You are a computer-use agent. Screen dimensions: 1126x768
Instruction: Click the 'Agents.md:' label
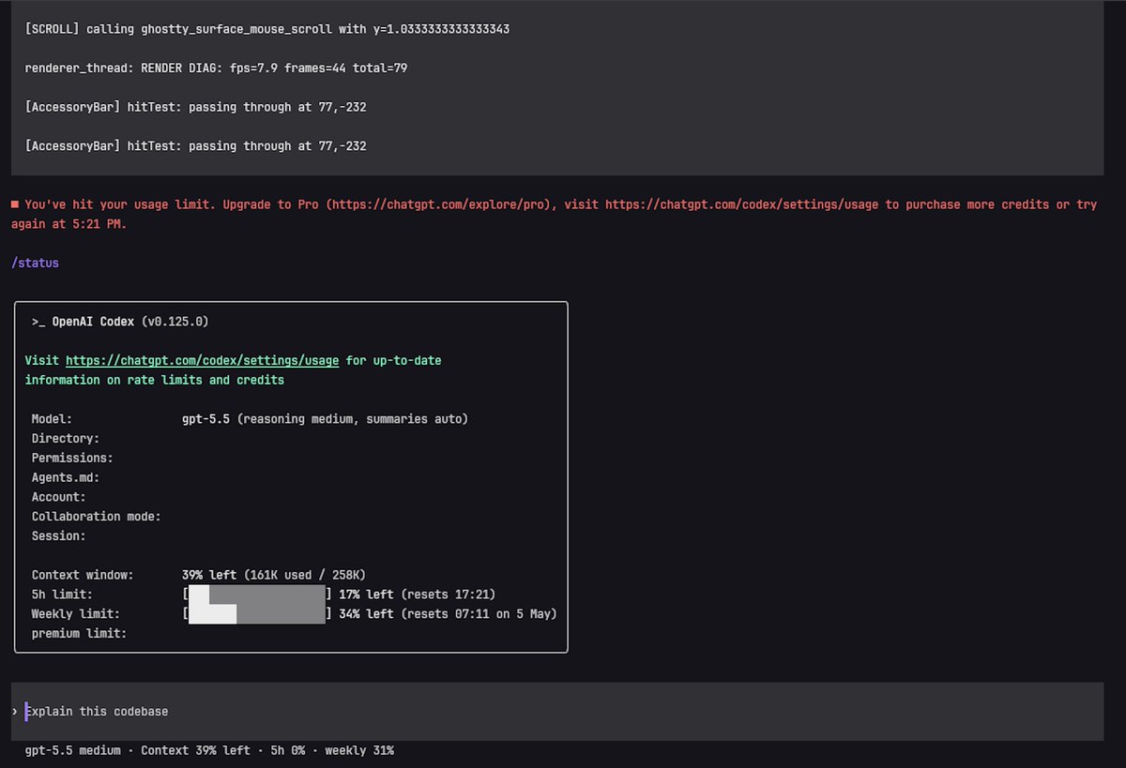66,478
